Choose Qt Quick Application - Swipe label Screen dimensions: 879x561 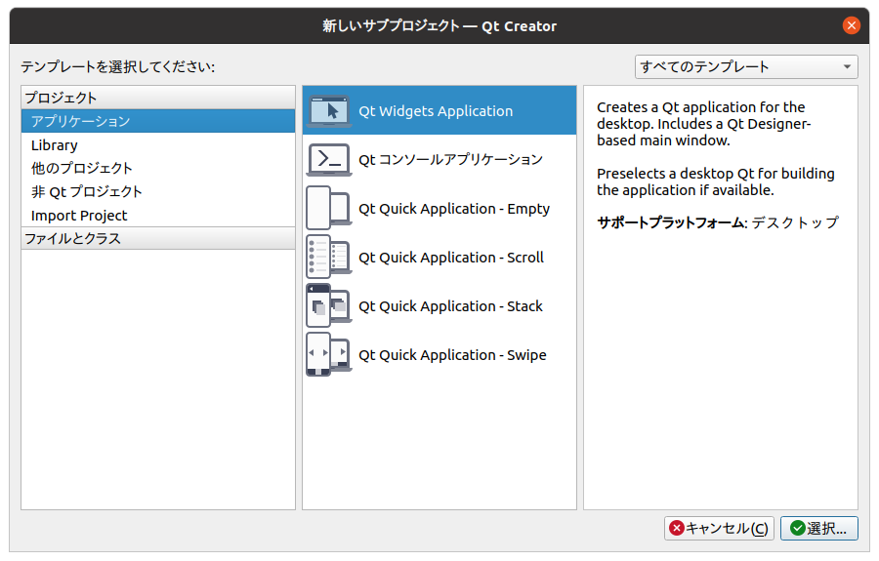coord(452,355)
